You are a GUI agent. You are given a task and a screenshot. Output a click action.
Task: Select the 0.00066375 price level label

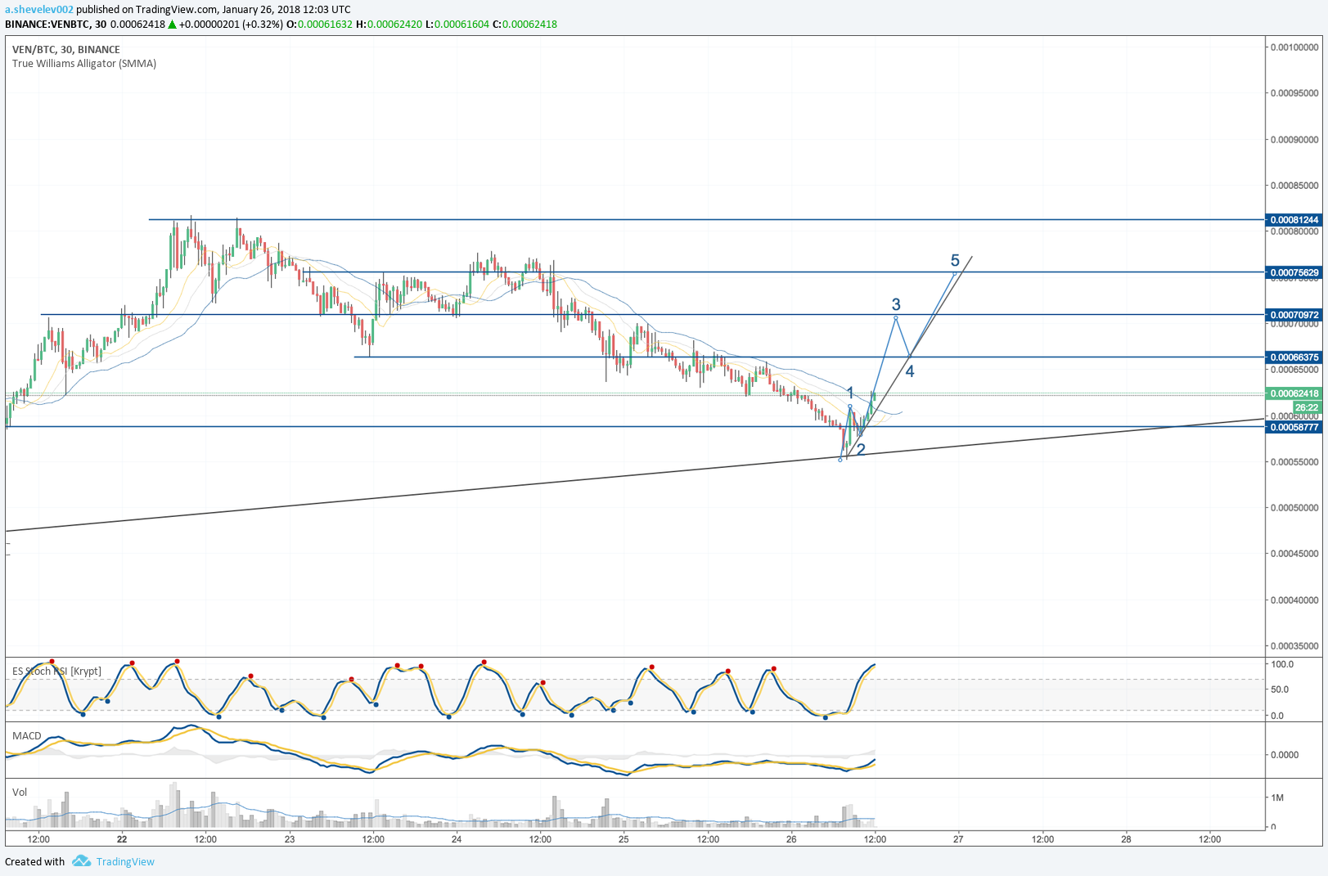(x=1294, y=357)
